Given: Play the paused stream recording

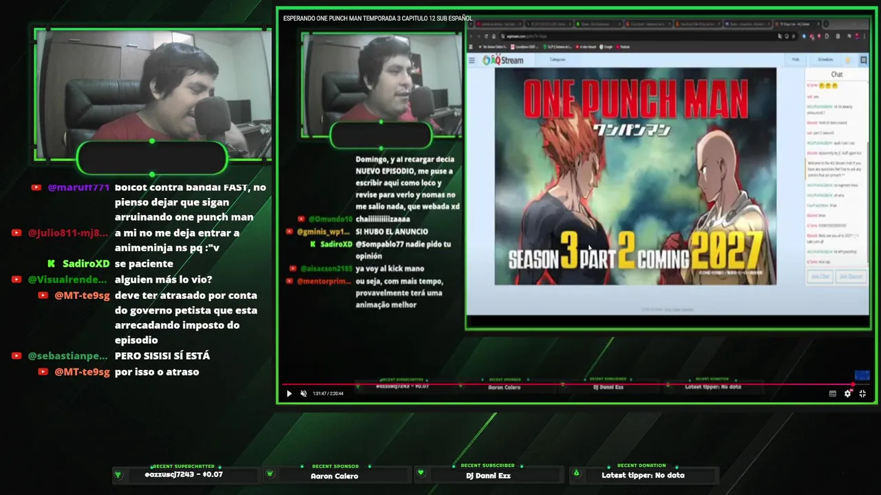Looking at the screenshot, I should tap(289, 394).
